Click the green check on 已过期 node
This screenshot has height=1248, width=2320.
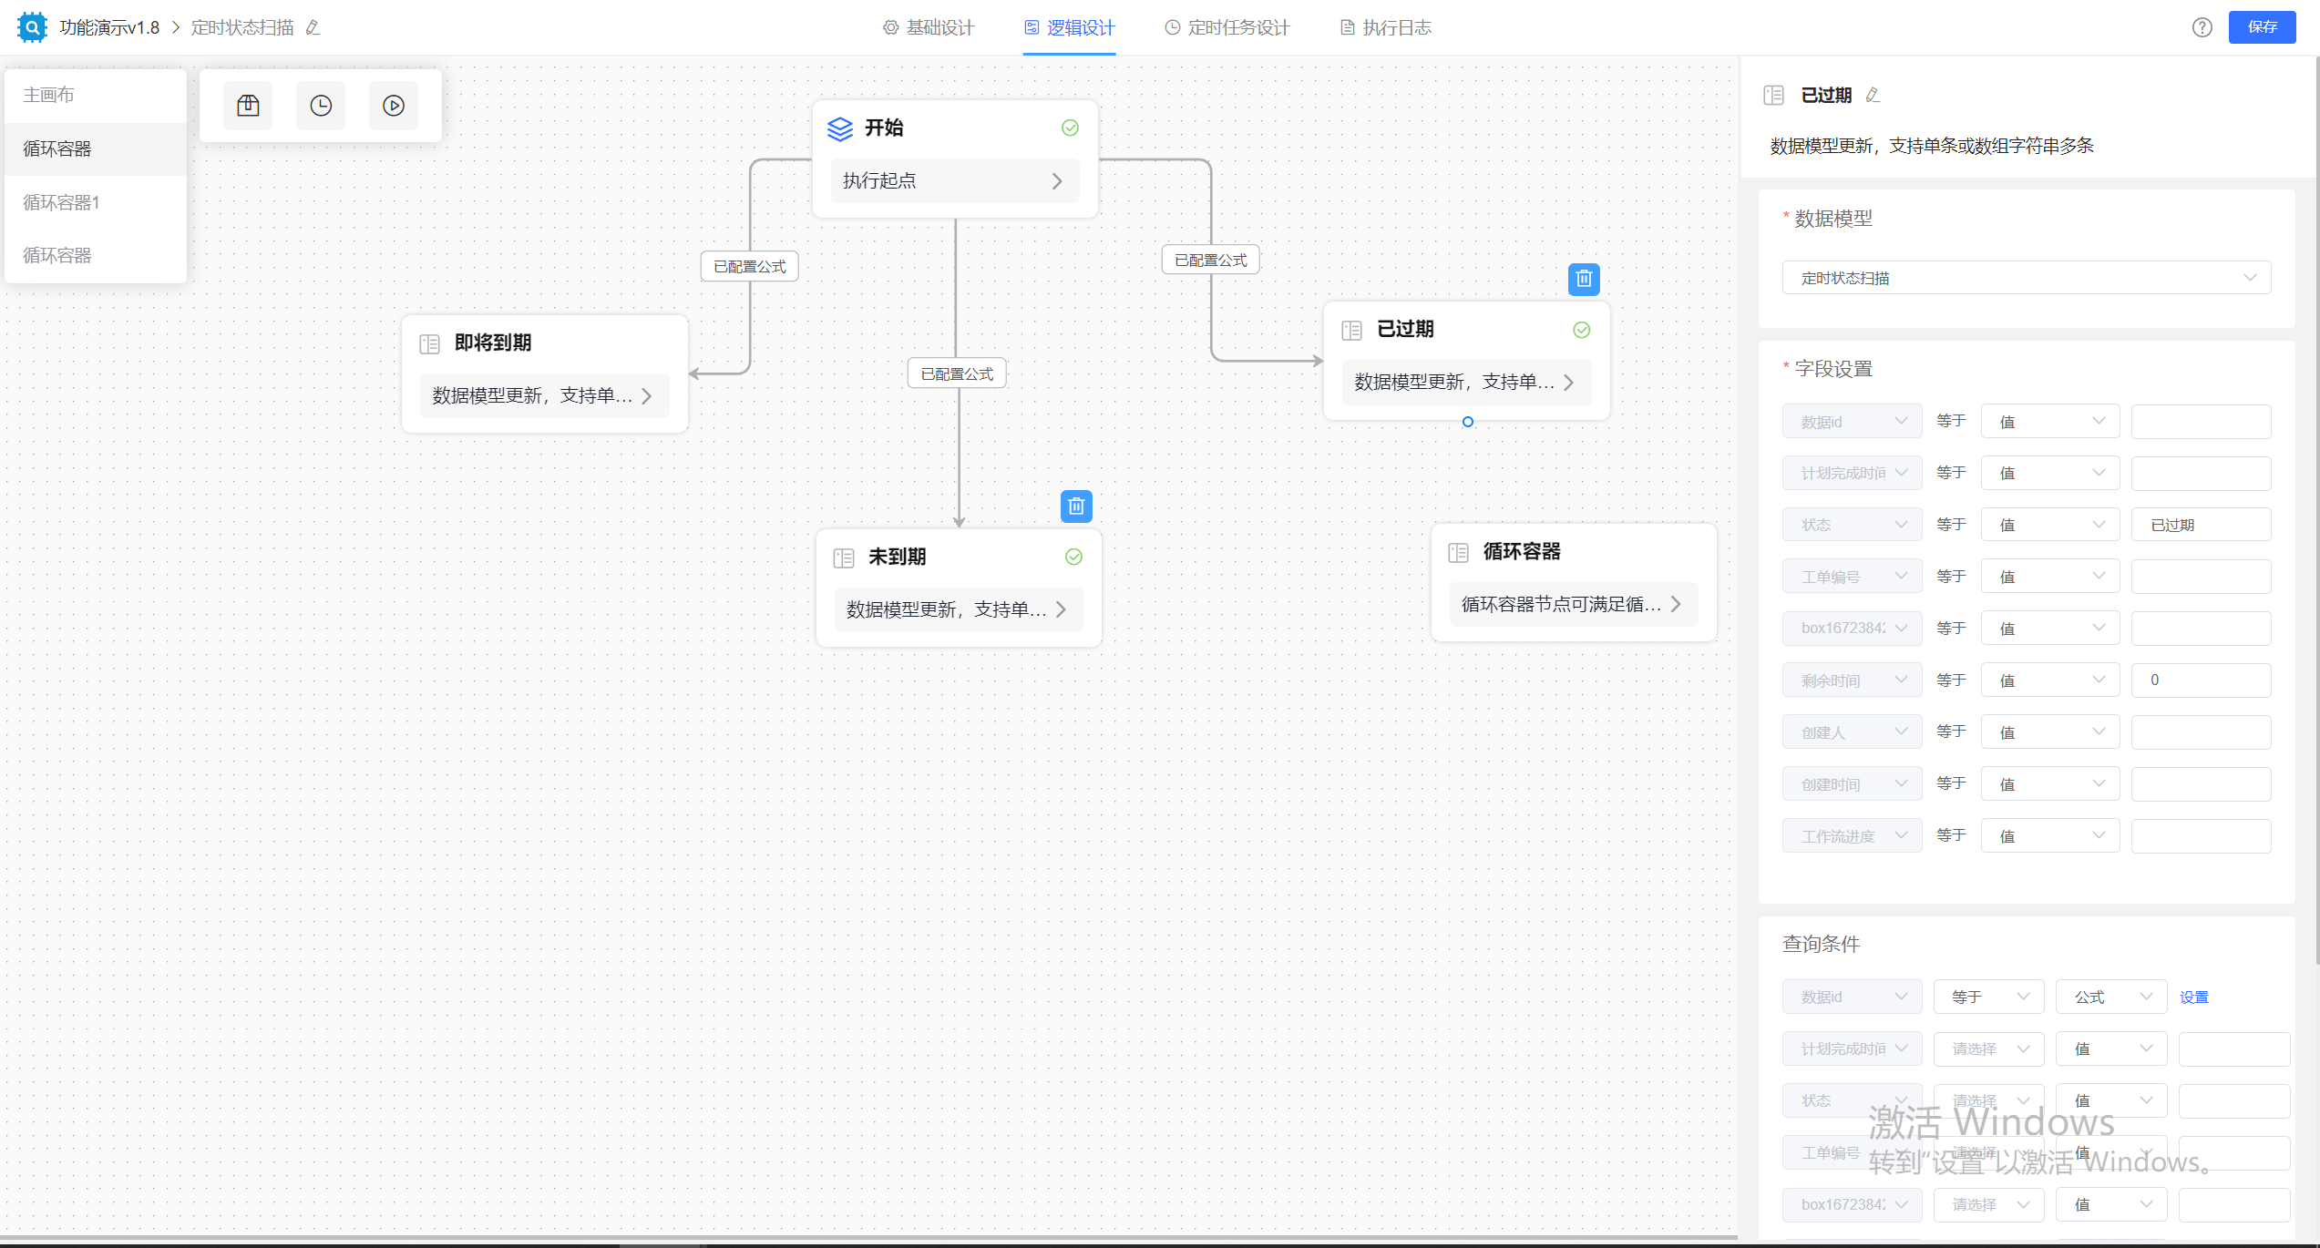(x=1582, y=330)
